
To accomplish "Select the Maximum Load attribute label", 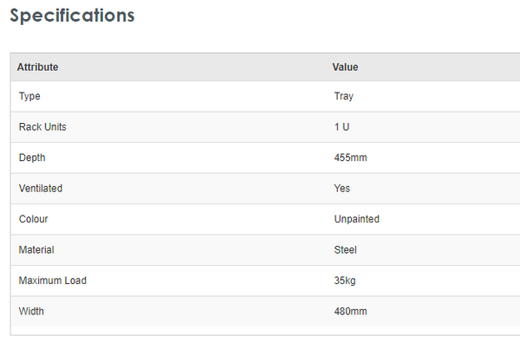I will [53, 280].
